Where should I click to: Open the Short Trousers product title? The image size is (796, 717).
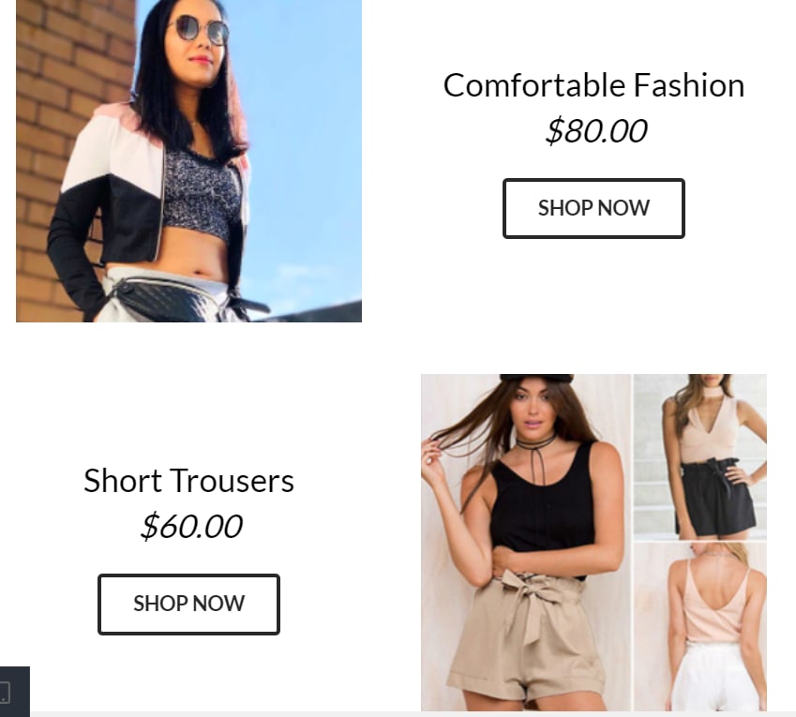pos(188,481)
